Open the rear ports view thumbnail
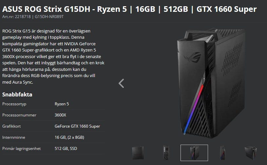 (166, 153)
